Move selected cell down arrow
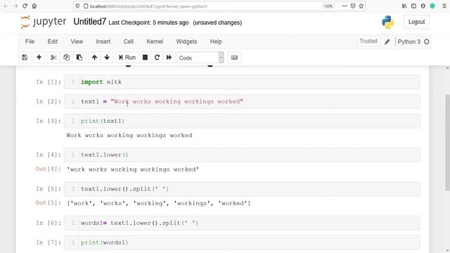450x253 pixels. coord(107,58)
